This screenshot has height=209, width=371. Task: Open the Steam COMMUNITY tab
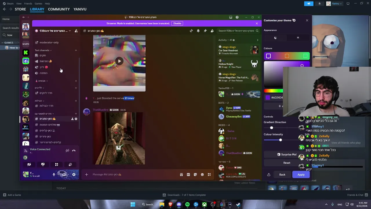click(x=59, y=9)
